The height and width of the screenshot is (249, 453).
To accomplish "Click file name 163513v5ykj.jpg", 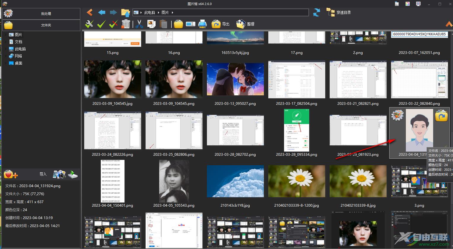I will (235, 53).
